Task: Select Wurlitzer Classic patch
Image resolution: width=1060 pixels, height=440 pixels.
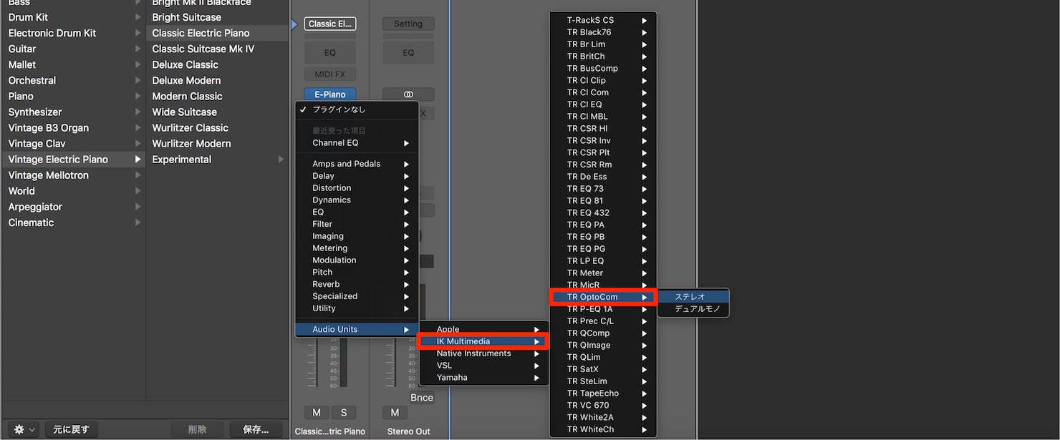Action: (x=218, y=127)
